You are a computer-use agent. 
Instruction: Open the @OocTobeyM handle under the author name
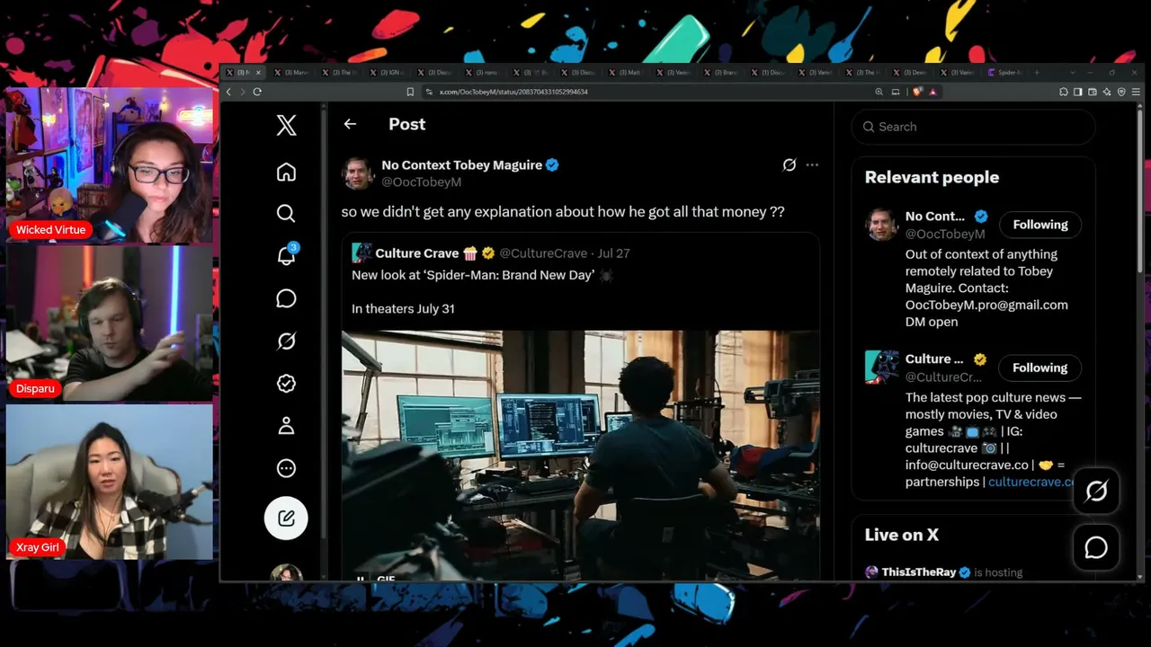pos(421,182)
